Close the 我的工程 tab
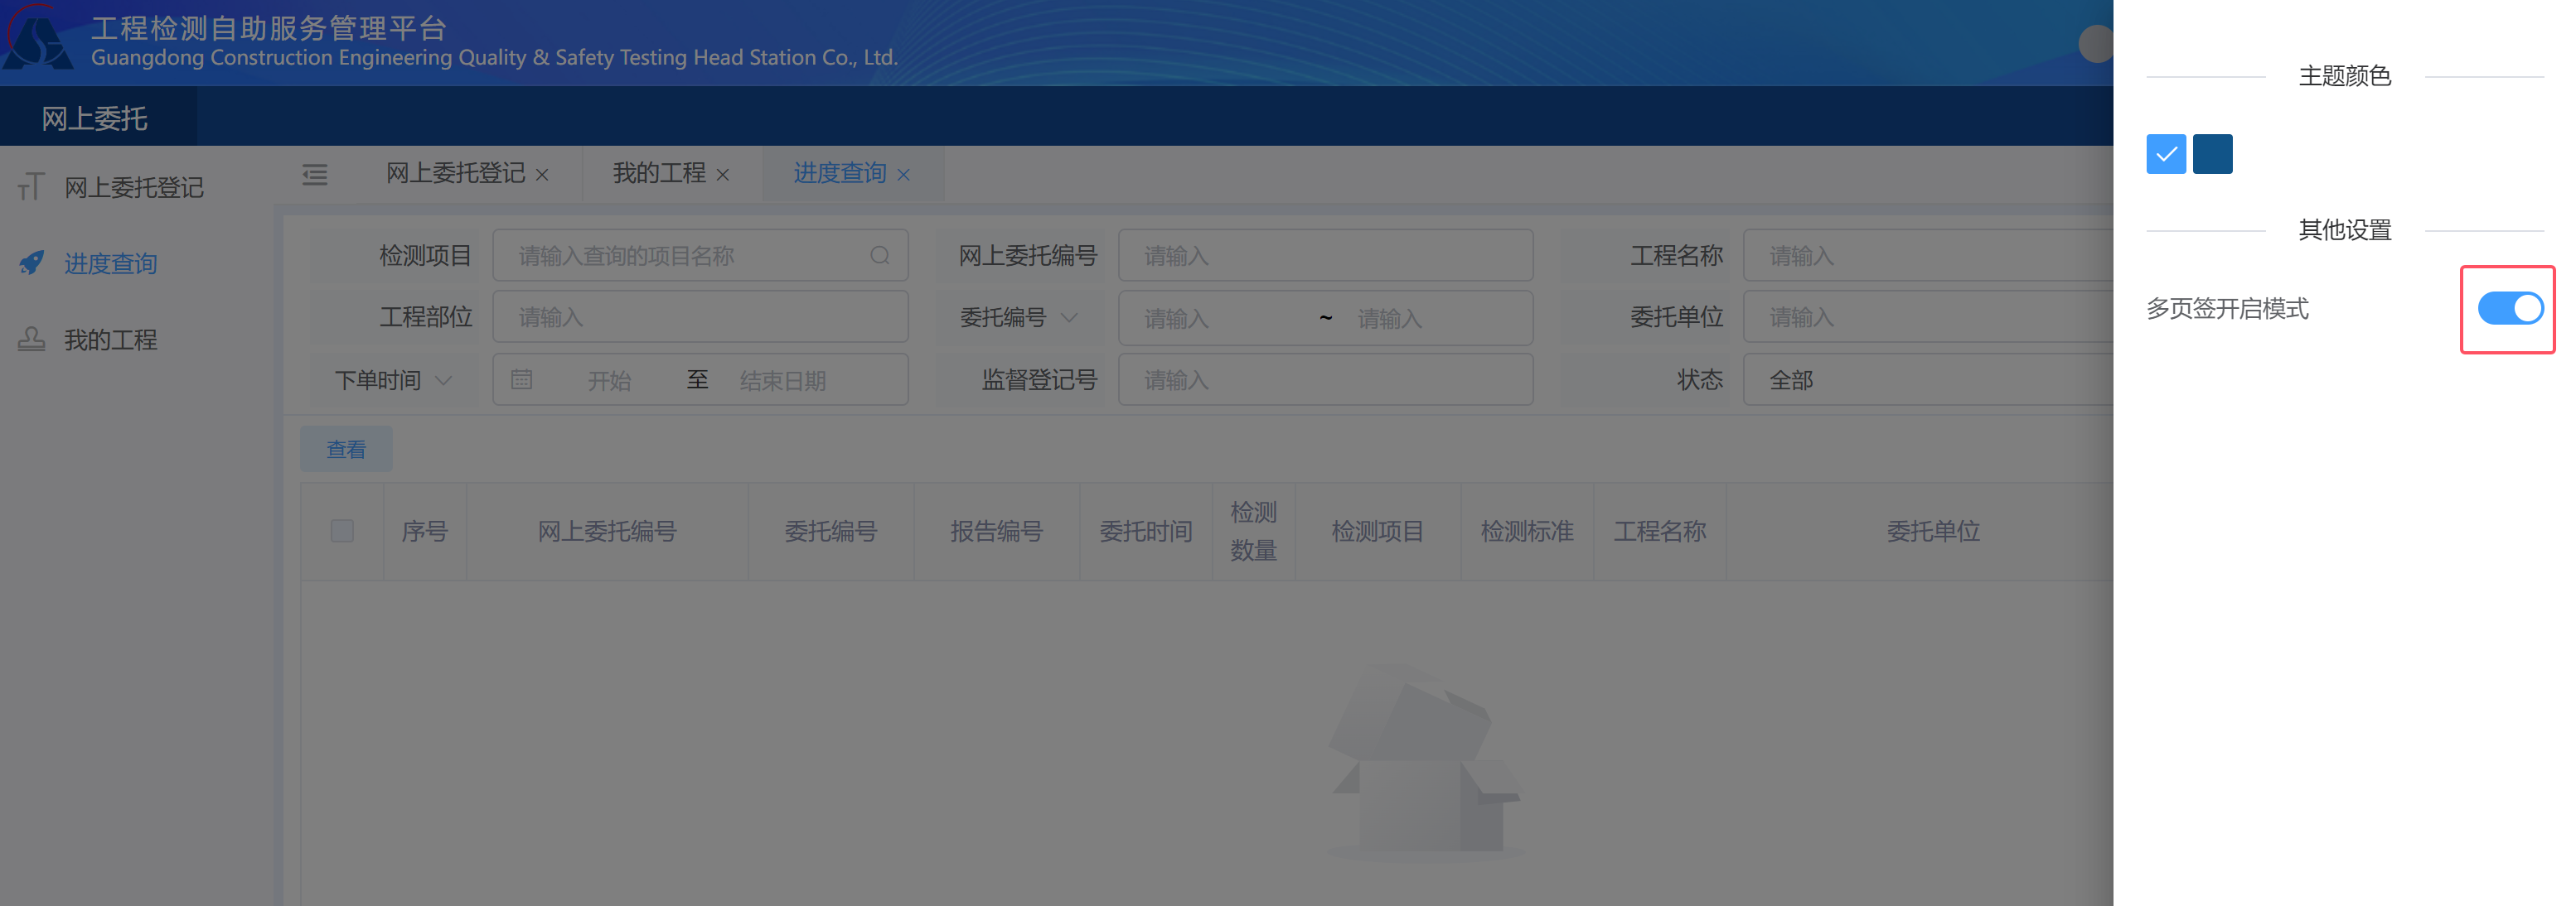Image resolution: width=2576 pixels, height=906 pixels. point(723,175)
